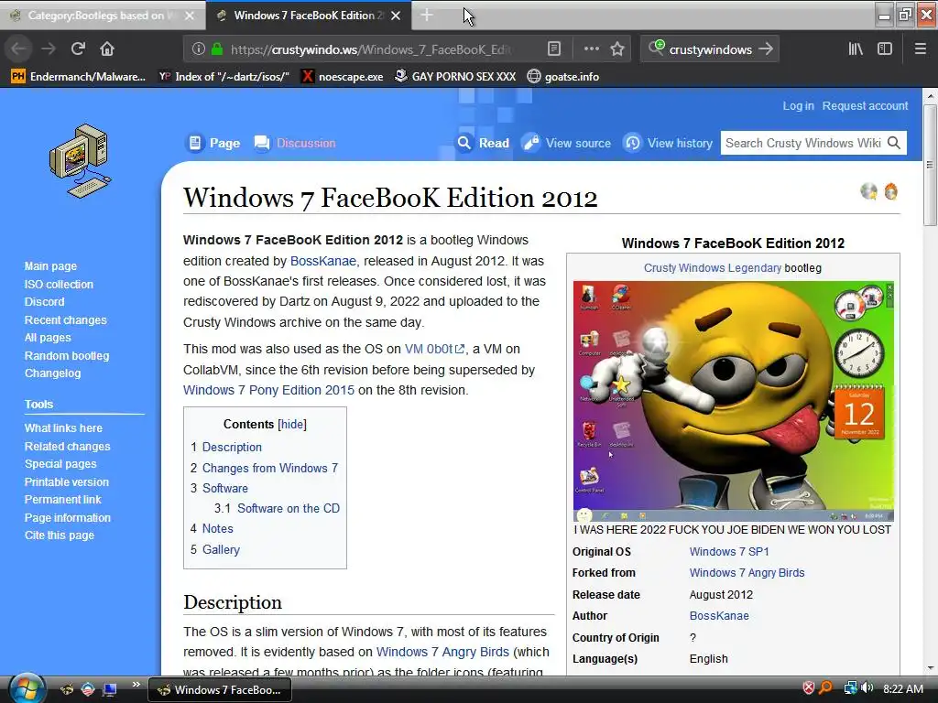
Task: Click the network tray icon
Action: pyautogui.click(x=850, y=688)
